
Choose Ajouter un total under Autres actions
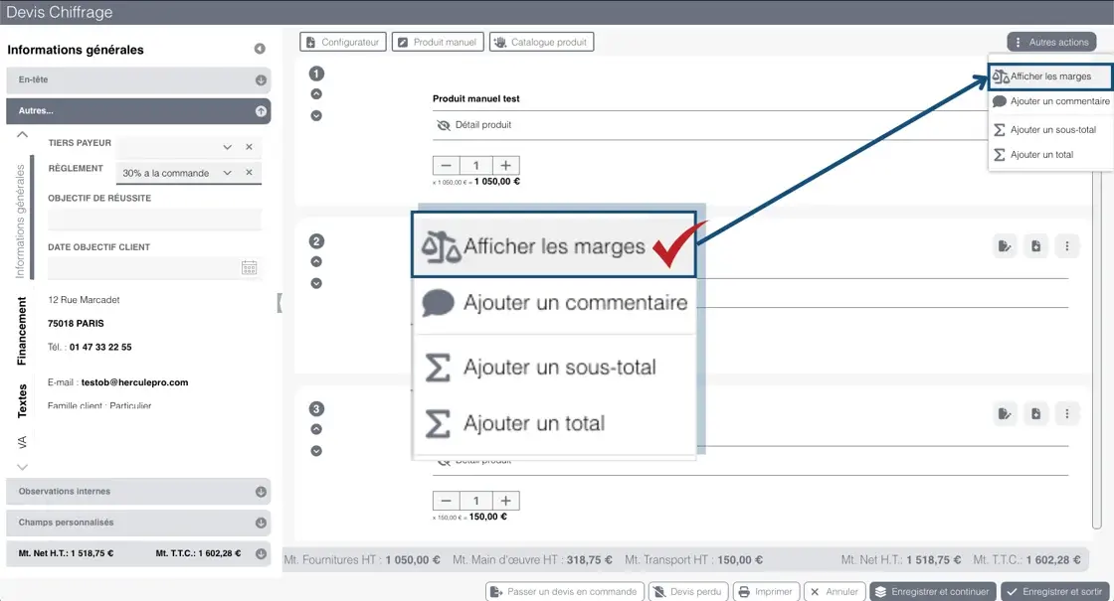click(1050, 155)
